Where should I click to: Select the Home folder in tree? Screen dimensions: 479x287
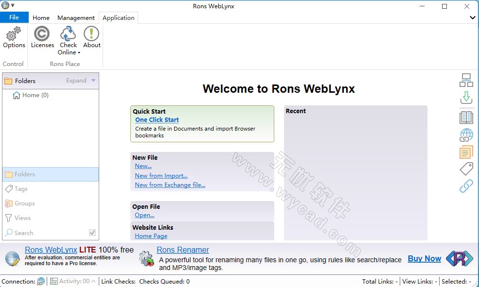pos(35,95)
